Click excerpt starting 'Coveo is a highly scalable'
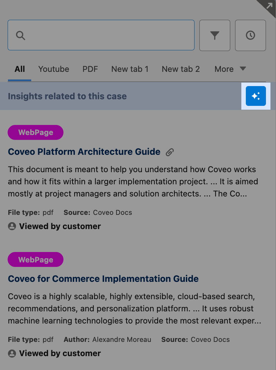Image resolution: width=276 pixels, height=370 pixels. (135, 309)
